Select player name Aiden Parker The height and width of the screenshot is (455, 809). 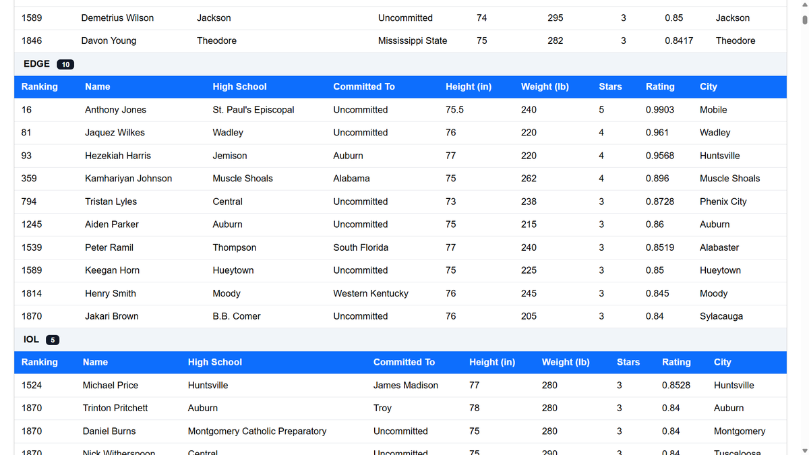click(x=112, y=224)
